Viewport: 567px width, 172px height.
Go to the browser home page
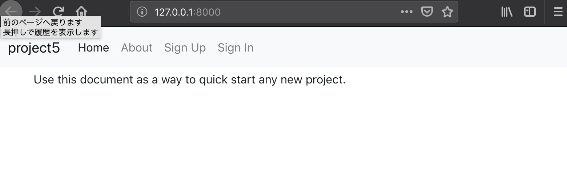81,12
